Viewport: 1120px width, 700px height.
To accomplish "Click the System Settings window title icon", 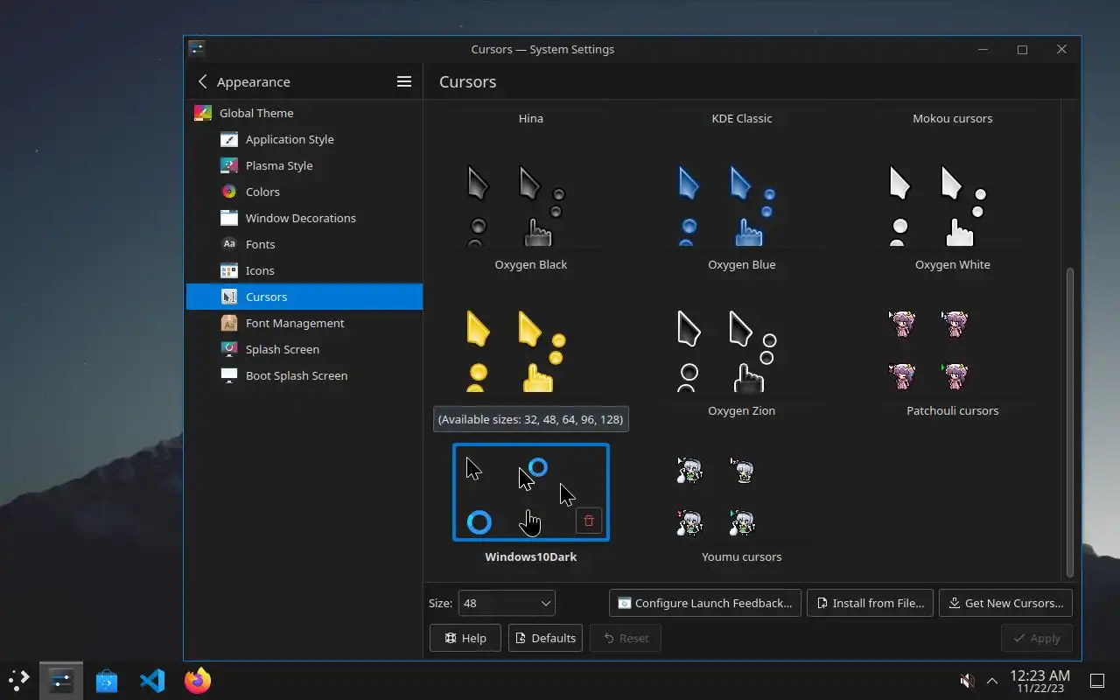I will point(197,49).
